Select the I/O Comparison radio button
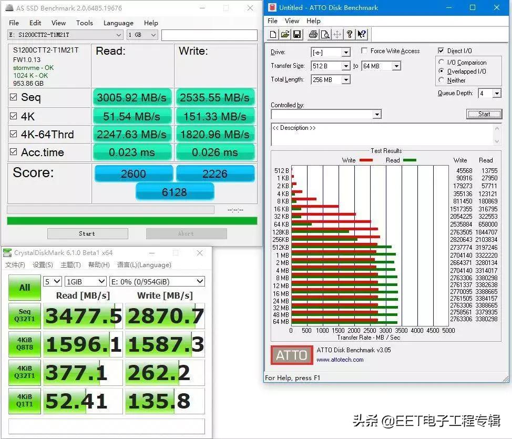512x439 pixels. [x=442, y=62]
